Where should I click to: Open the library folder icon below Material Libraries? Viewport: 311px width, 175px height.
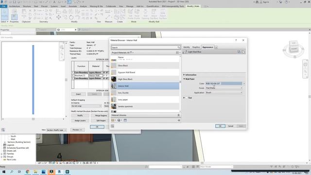(x=113, y=120)
